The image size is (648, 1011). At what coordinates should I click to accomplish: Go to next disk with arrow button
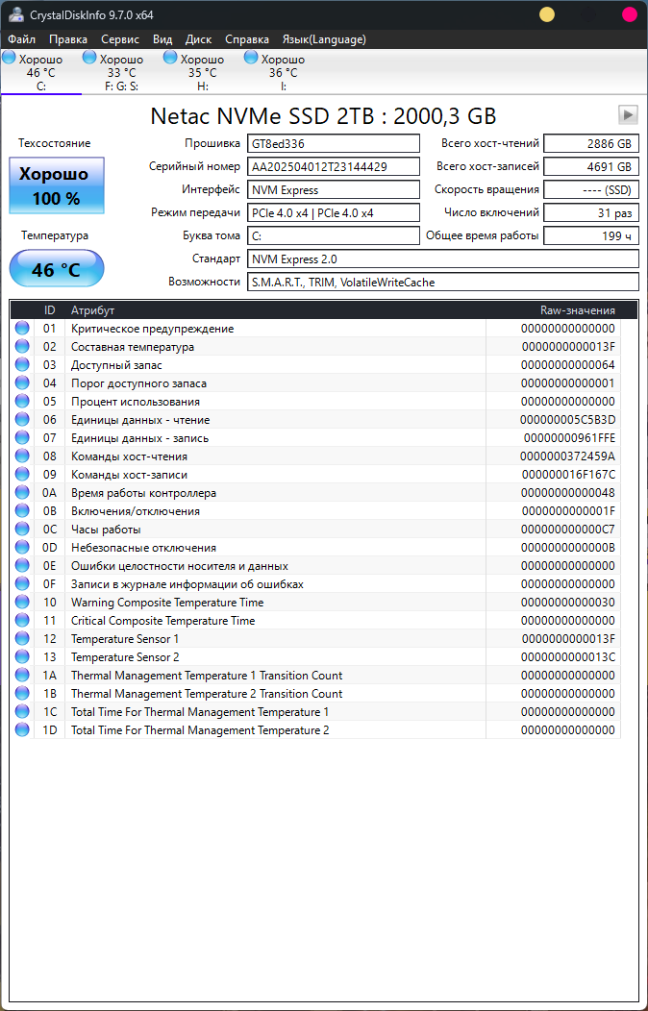[628, 114]
